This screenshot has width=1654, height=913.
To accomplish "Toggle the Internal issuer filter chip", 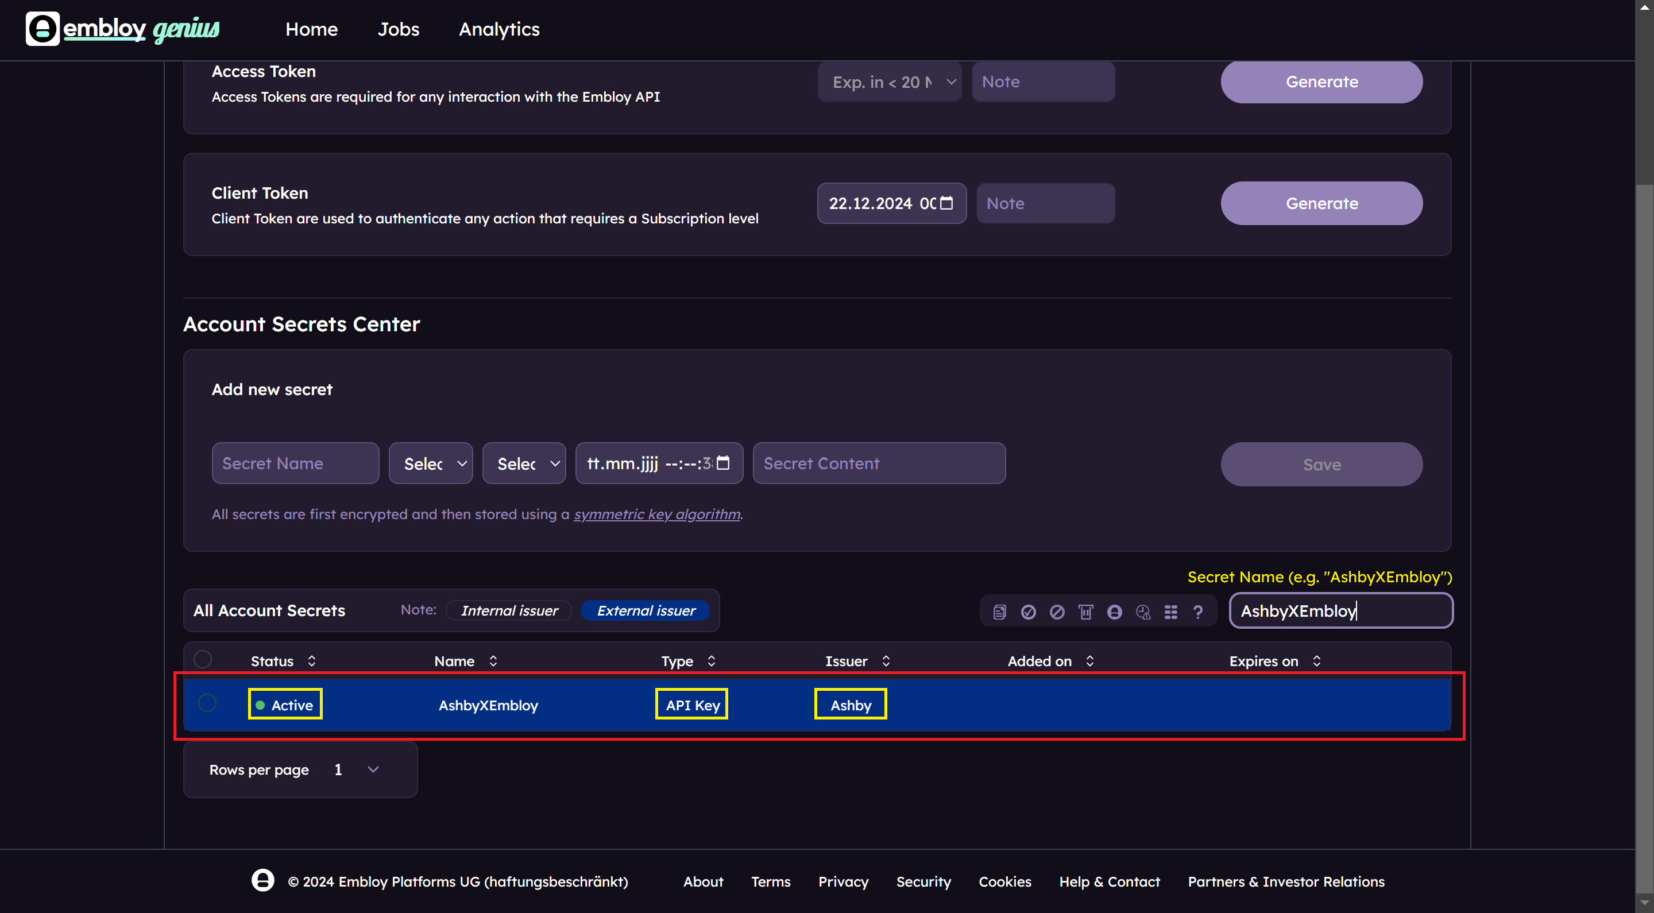I will pyautogui.click(x=509, y=610).
